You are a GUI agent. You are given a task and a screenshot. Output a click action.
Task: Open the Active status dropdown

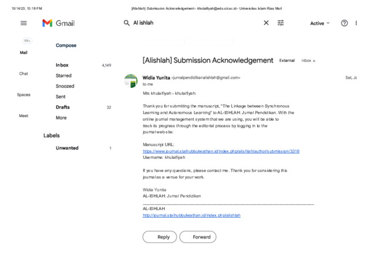point(319,23)
